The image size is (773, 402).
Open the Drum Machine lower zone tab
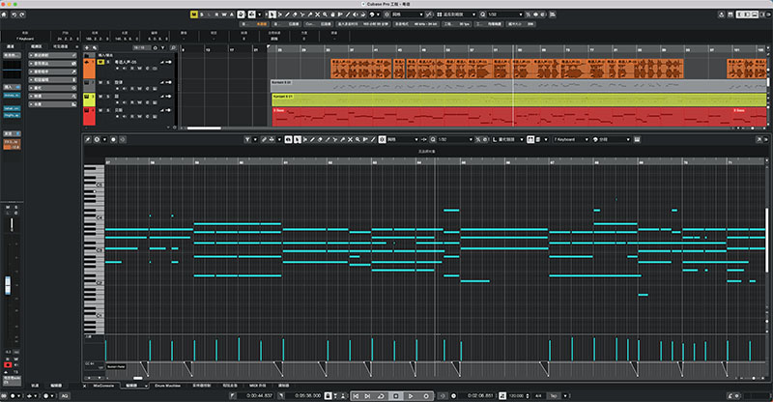click(167, 386)
